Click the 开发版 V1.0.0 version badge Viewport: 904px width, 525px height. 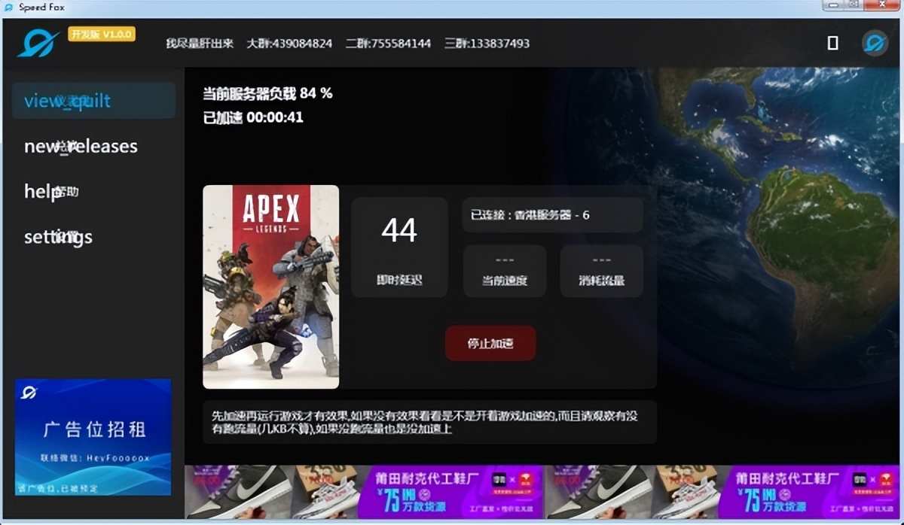103,33
